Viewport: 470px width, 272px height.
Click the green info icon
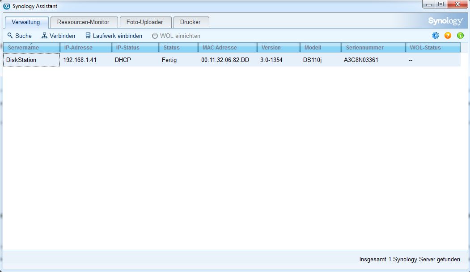tap(460, 36)
